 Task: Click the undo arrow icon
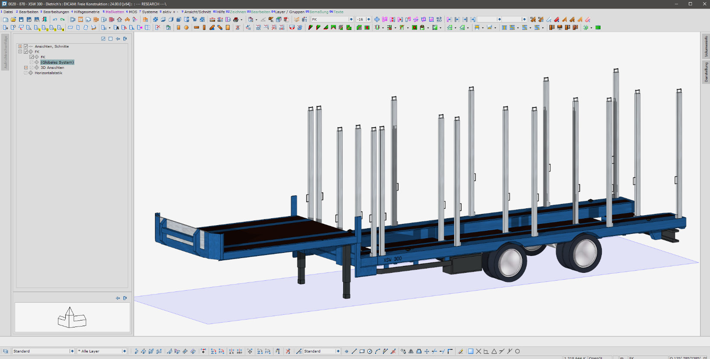pos(55,19)
